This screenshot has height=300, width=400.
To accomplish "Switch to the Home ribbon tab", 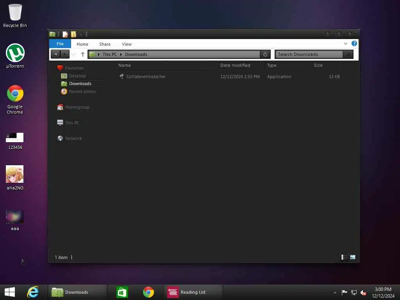I will tap(82, 44).
